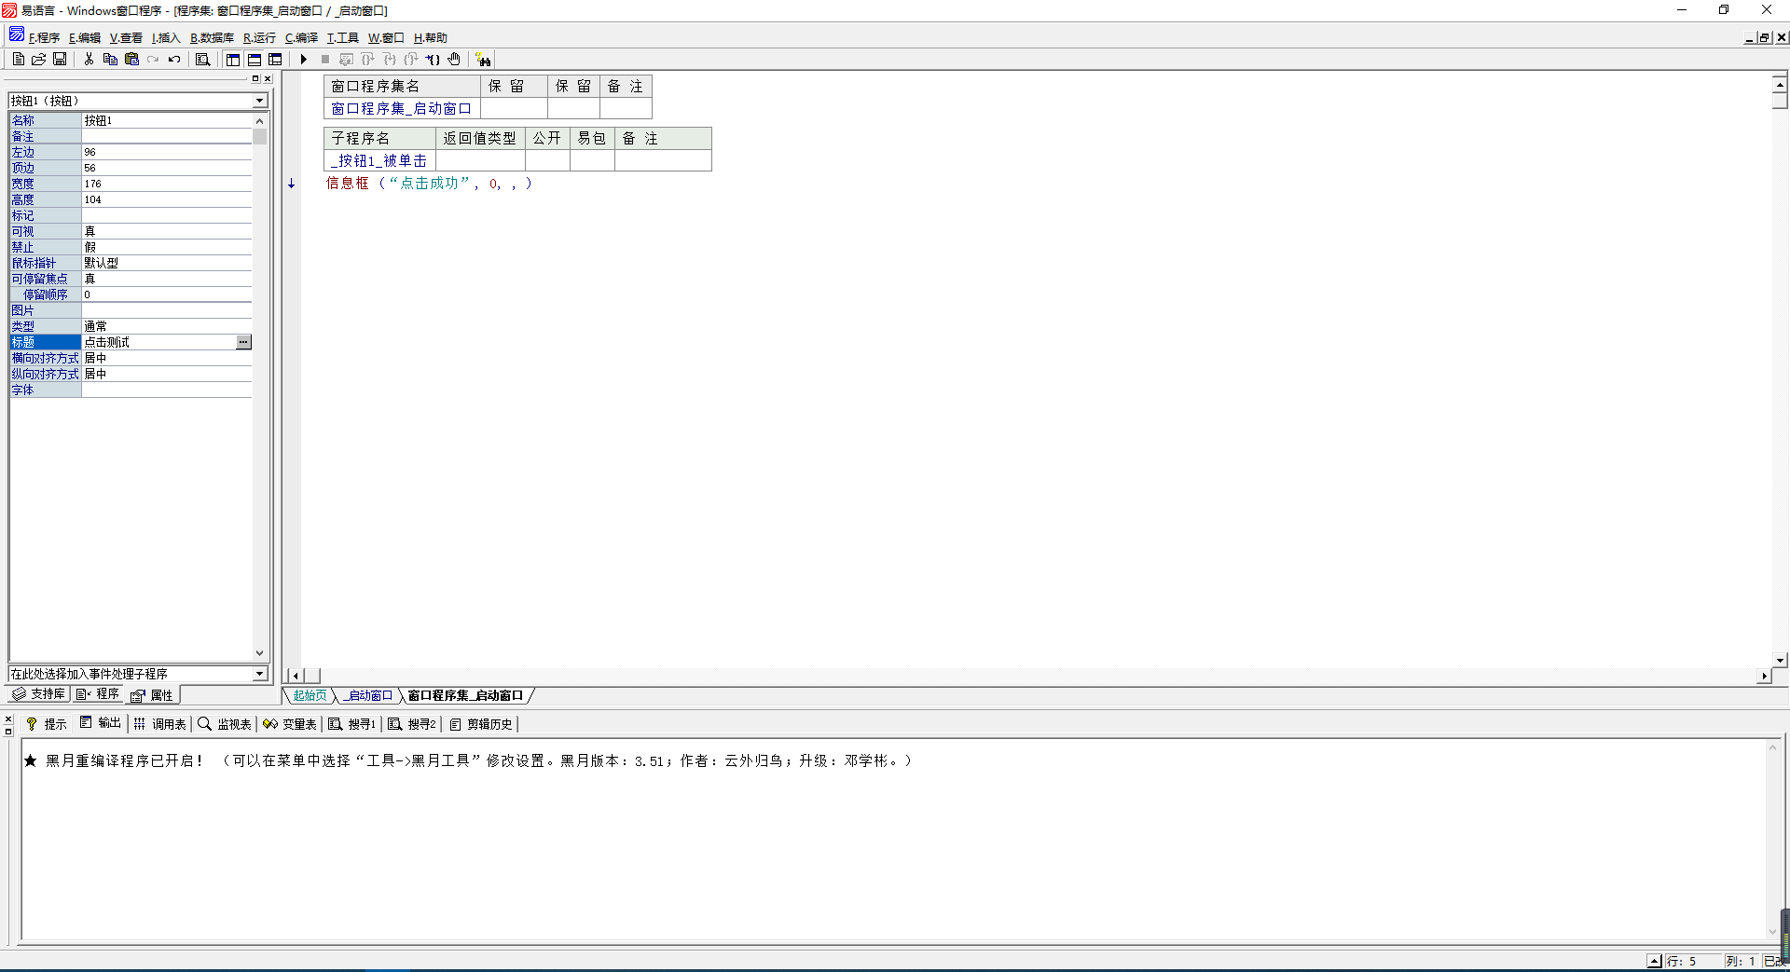Toggle the combined panels layout icon
This screenshot has height=972, width=1790.
click(x=275, y=59)
